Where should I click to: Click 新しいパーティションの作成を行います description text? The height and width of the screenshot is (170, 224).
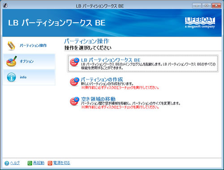[107, 84]
